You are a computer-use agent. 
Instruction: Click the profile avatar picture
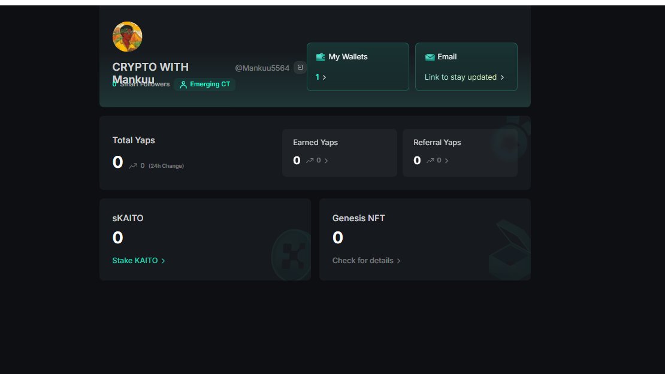click(x=127, y=37)
